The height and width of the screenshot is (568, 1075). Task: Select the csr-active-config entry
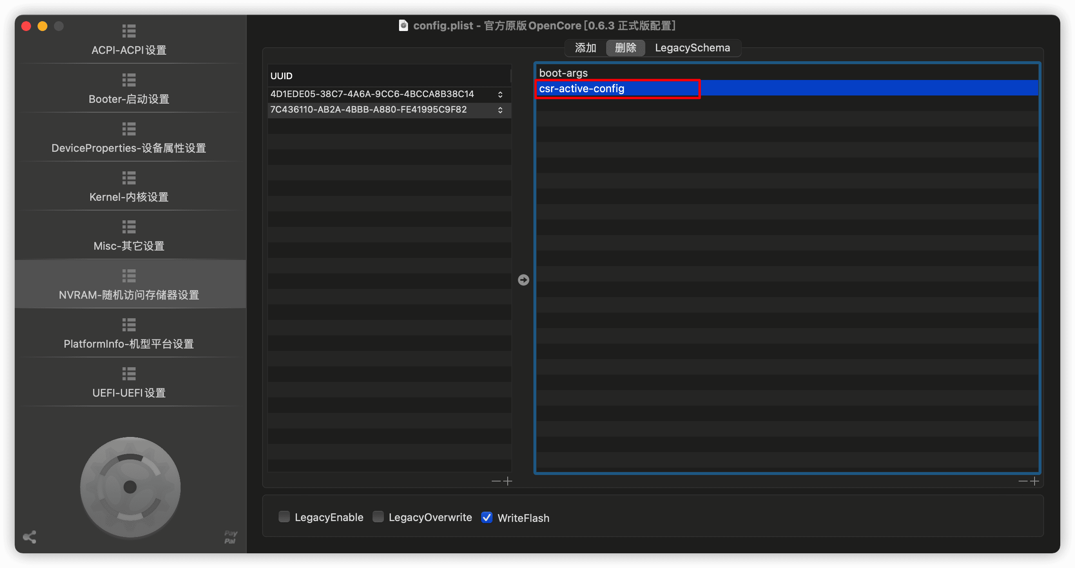pyautogui.click(x=787, y=88)
